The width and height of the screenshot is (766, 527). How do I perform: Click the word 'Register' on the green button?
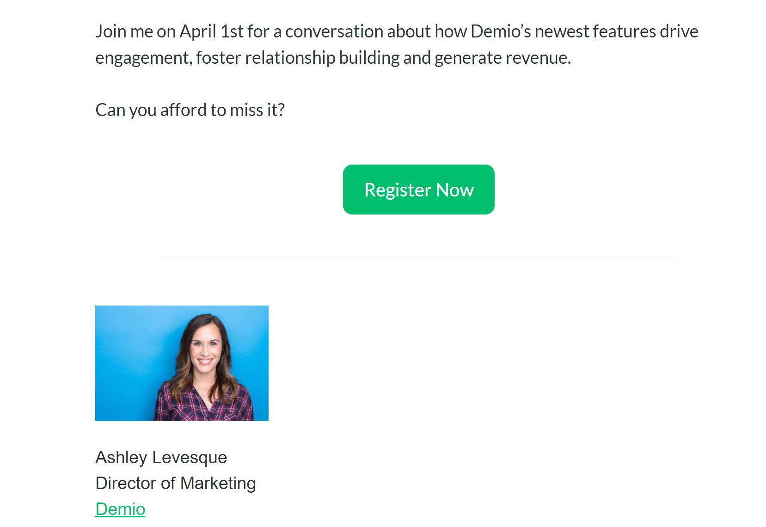398,190
